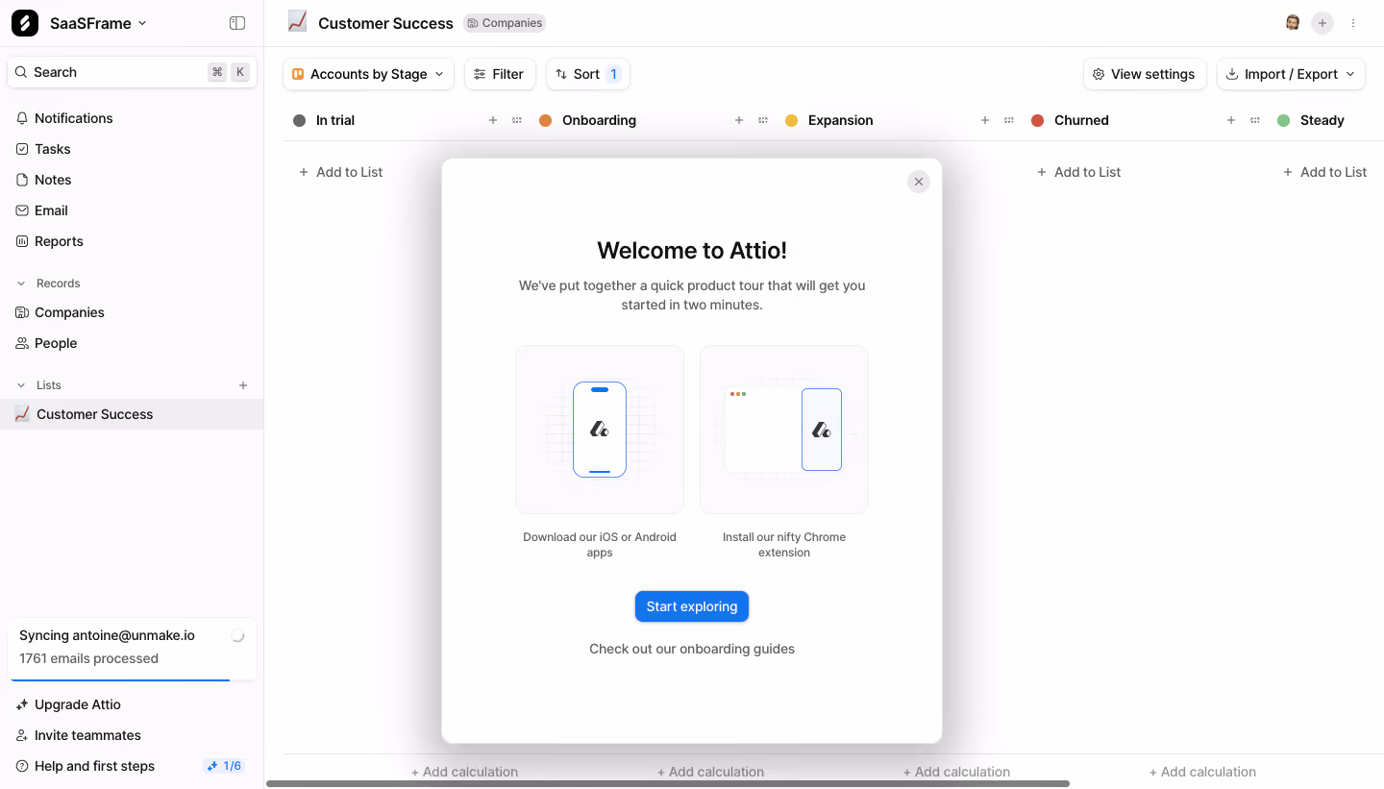Click the Customer Success chart emoji in header
This screenshot has width=1384, height=789.
click(x=298, y=22)
